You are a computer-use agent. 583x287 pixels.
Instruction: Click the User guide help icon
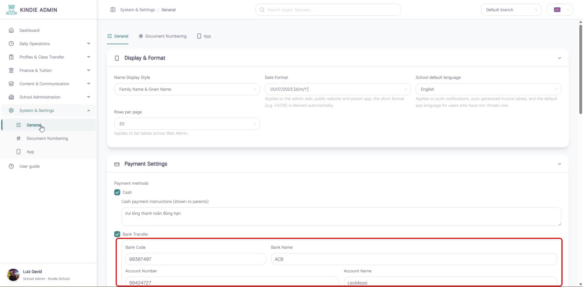point(11,166)
